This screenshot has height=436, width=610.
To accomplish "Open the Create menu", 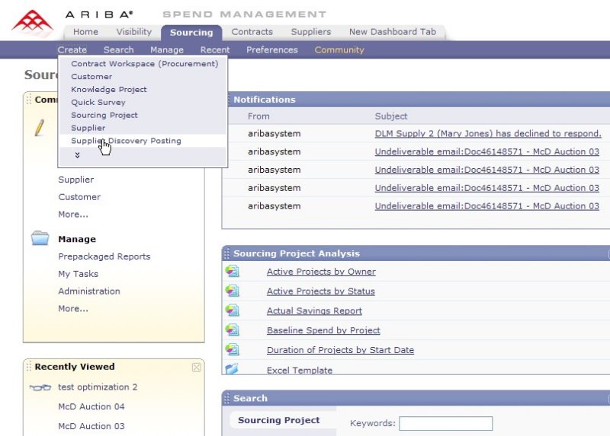I will tap(72, 49).
